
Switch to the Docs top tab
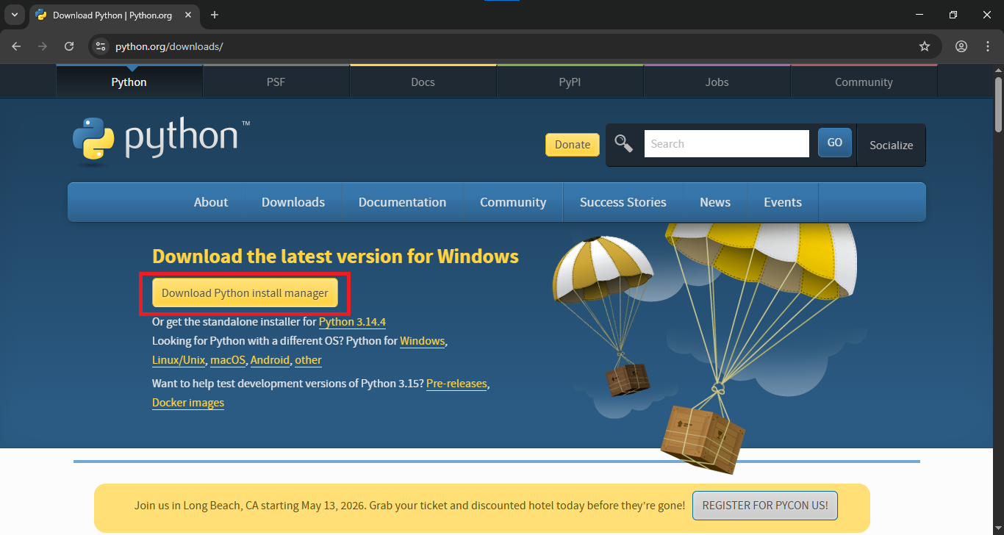423,82
